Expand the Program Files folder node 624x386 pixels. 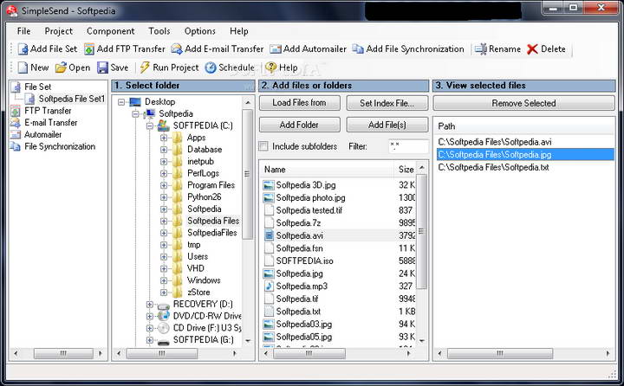164,185
